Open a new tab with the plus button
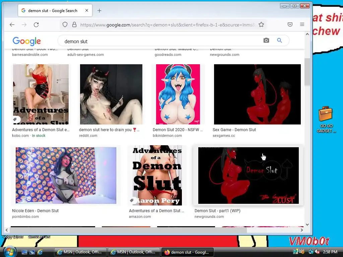This screenshot has width=343, height=257. (99, 10)
